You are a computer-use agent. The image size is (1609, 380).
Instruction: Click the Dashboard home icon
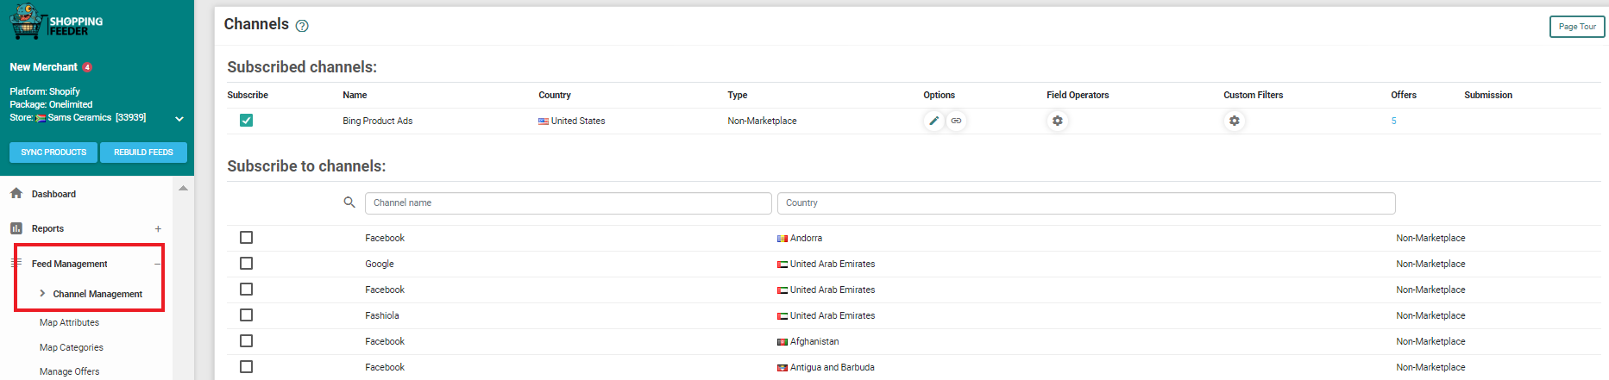click(x=16, y=194)
